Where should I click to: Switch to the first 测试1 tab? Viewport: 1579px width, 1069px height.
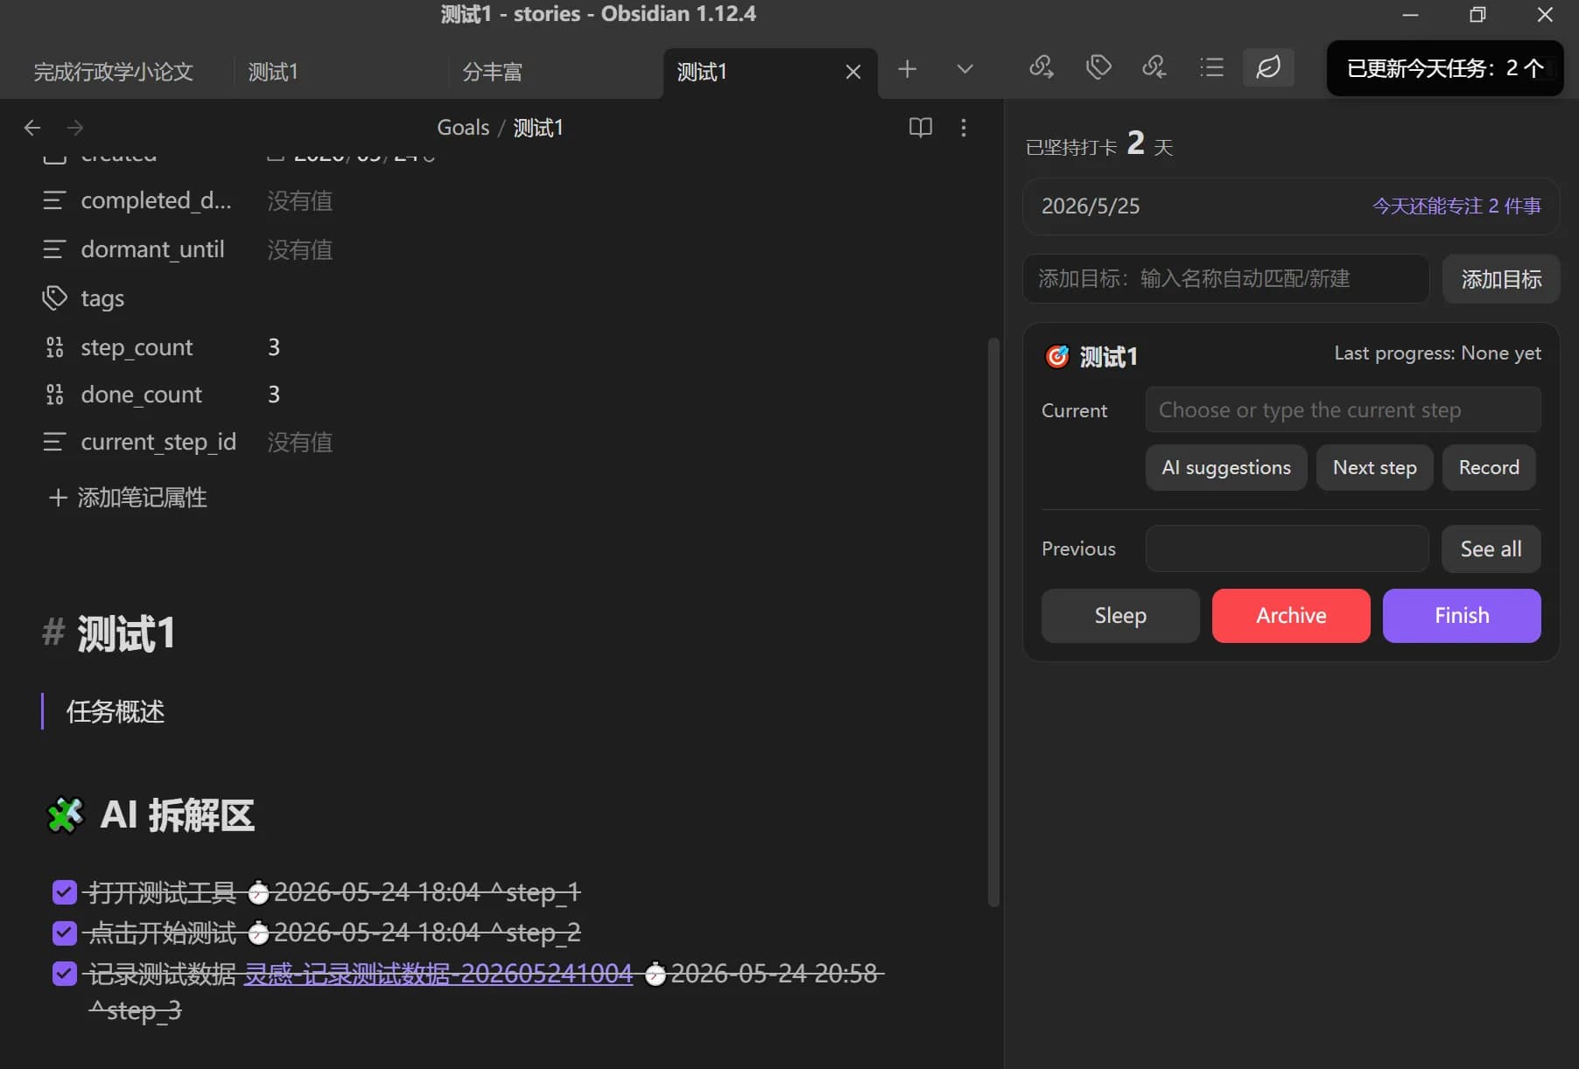tap(273, 72)
